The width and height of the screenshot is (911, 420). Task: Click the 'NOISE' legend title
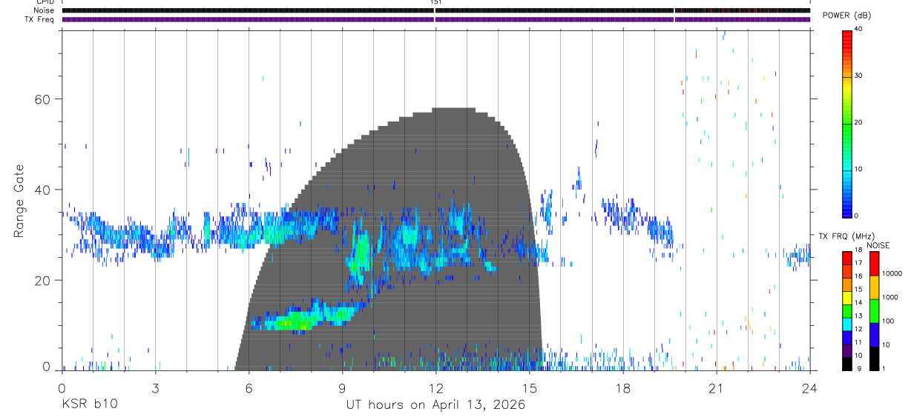878,245
